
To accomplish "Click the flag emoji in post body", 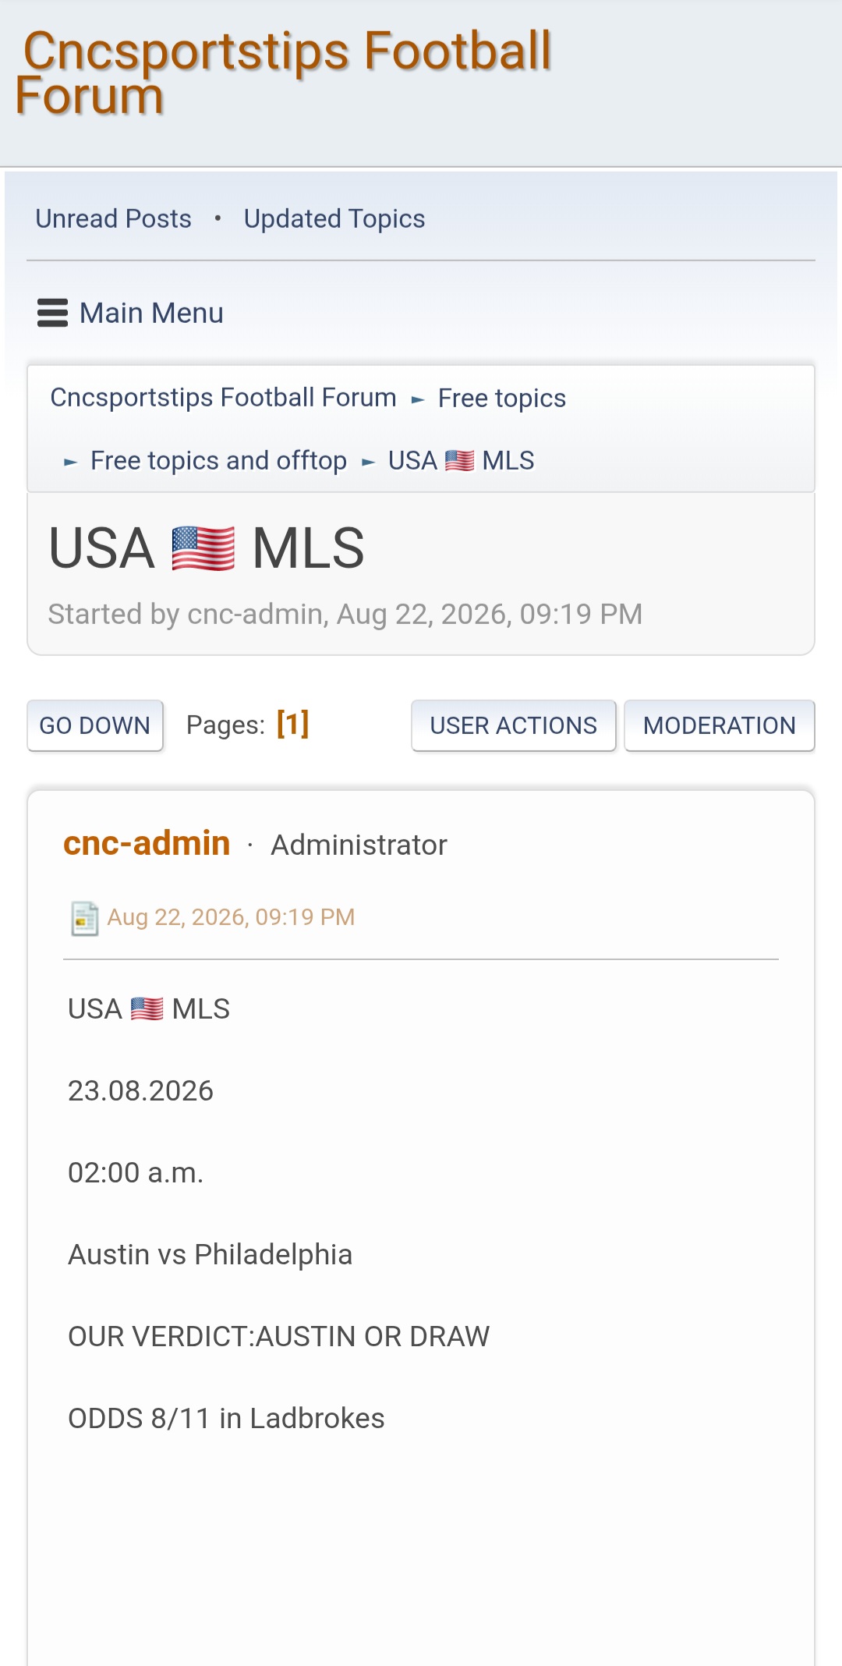I will [147, 1009].
